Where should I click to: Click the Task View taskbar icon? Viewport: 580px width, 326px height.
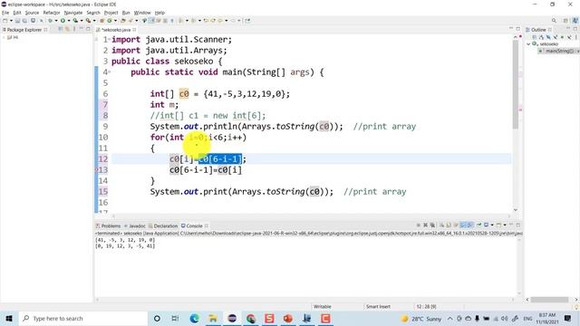[x=175, y=318]
